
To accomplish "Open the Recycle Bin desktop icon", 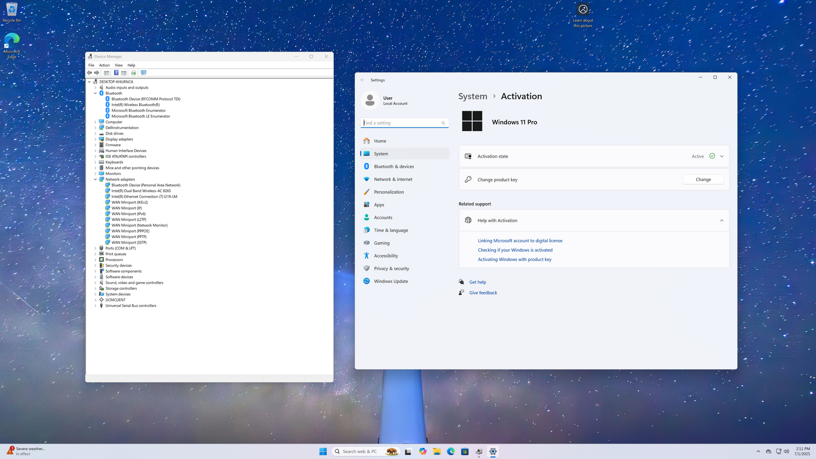I will coord(12,12).
